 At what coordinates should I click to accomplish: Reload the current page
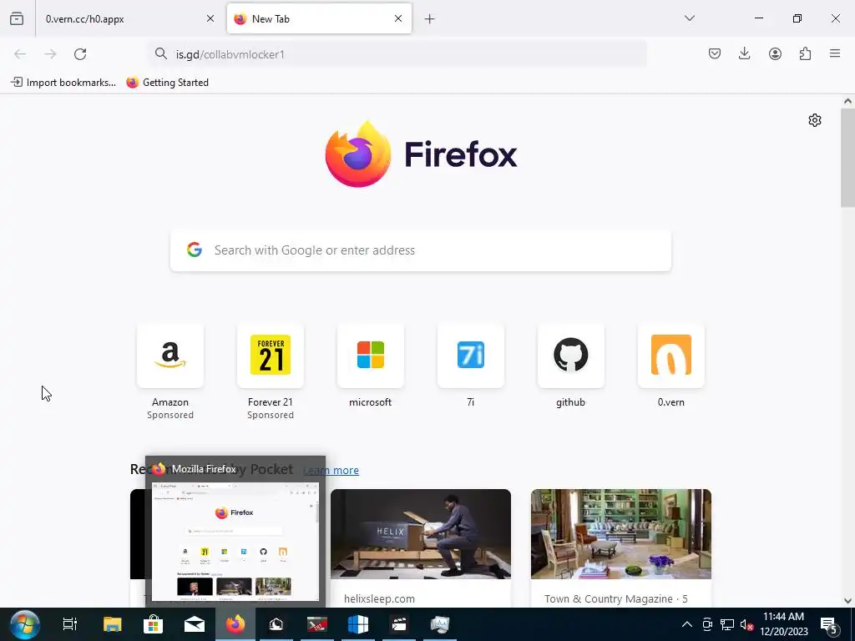[80, 54]
